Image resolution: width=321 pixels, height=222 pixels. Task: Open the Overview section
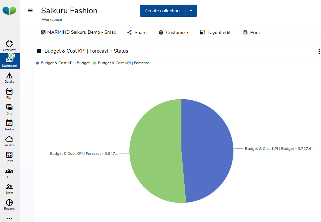click(9, 46)
